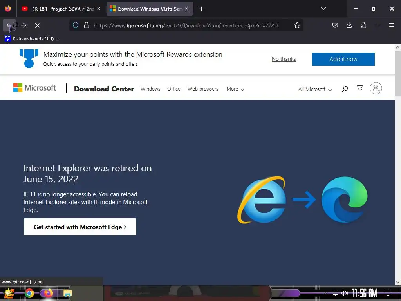This screenshot has height=301, width=401.
Task: Click the Add it now button
Action: tap(343, 59)
